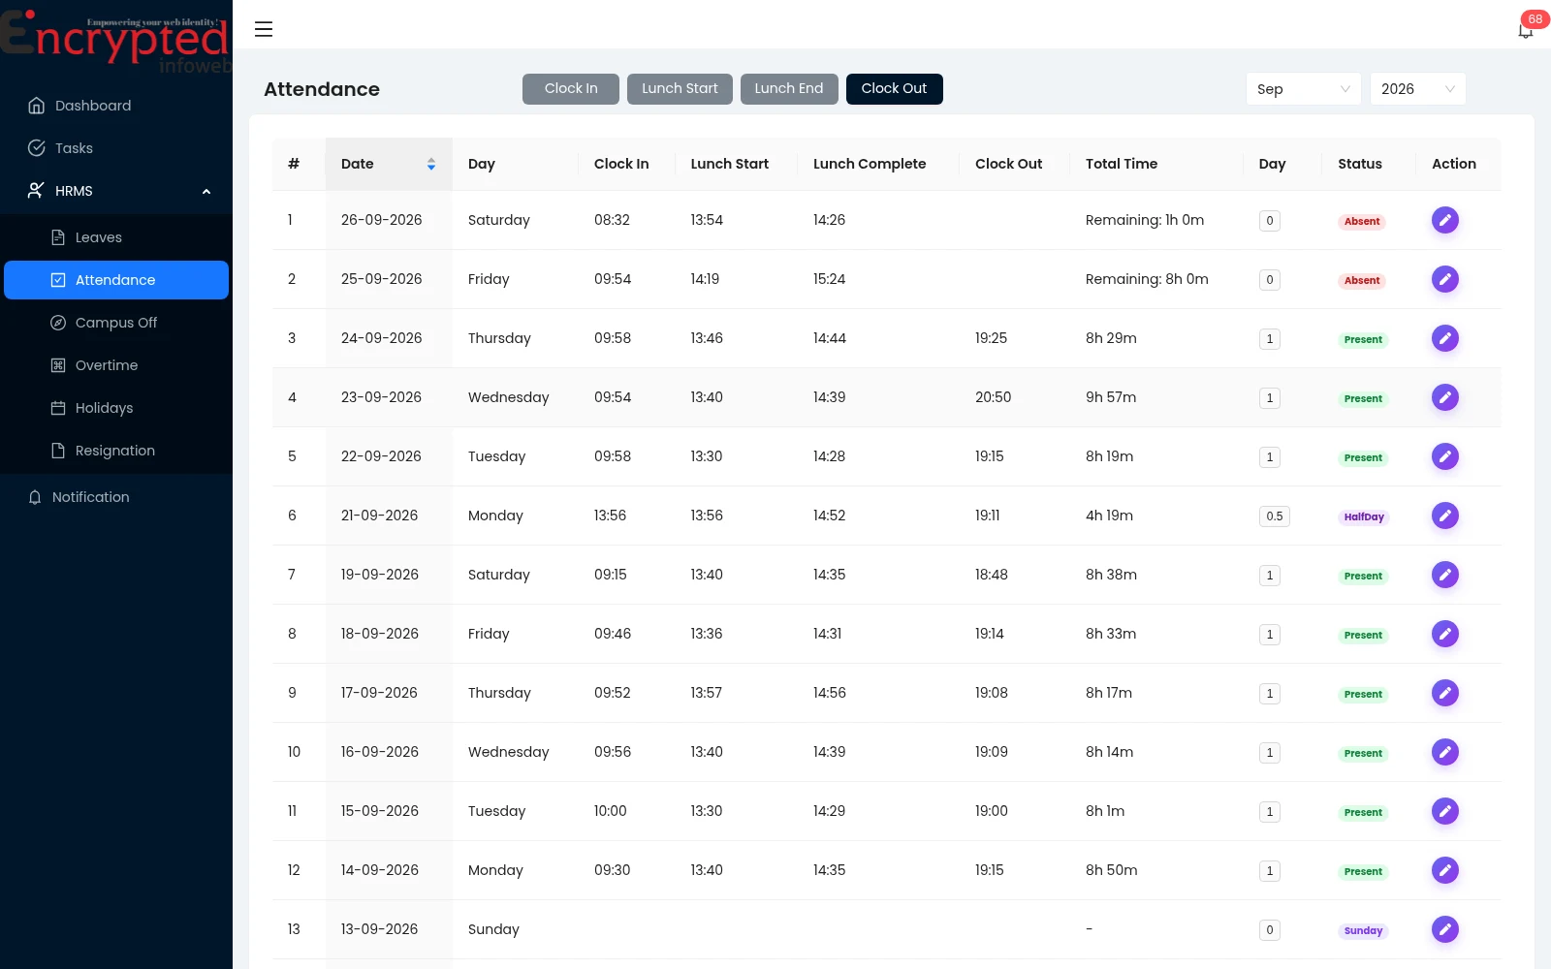Edit attendance for 21-09-2026 row
Image resolution: width=1551 pixels, height=969 pixels.
click(x=1444, y=516)
